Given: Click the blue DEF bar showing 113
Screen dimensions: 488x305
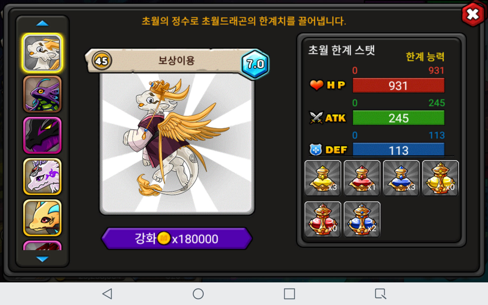Looking at the screenshot, I should coord(399,149).
